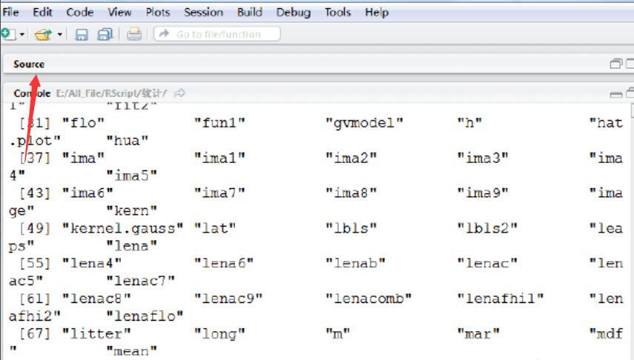Open the New File dropdown arrow

point(22,35)
